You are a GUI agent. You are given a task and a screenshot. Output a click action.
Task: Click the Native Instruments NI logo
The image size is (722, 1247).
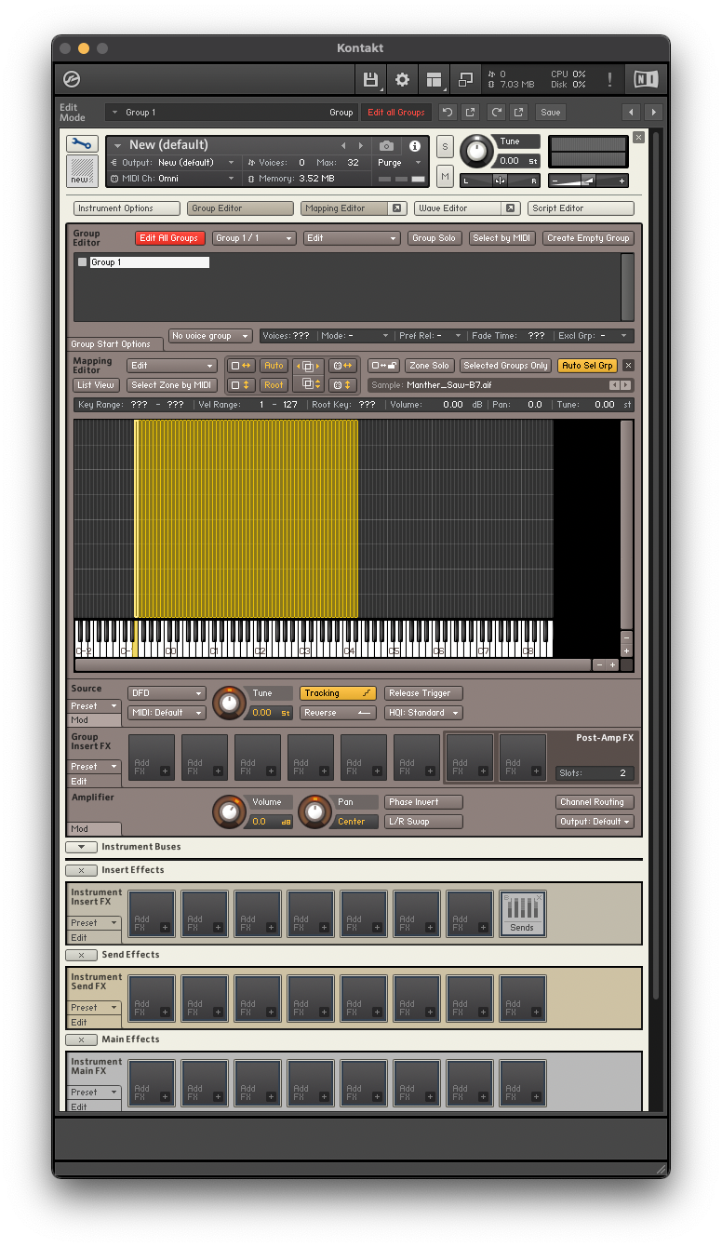point(645,79)
